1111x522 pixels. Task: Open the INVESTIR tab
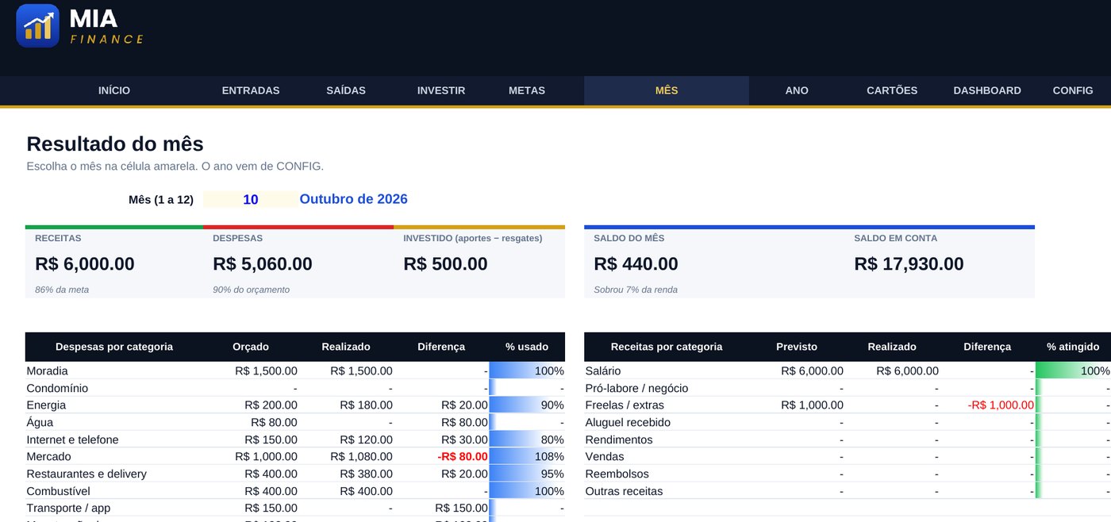[x=441, y=90]
